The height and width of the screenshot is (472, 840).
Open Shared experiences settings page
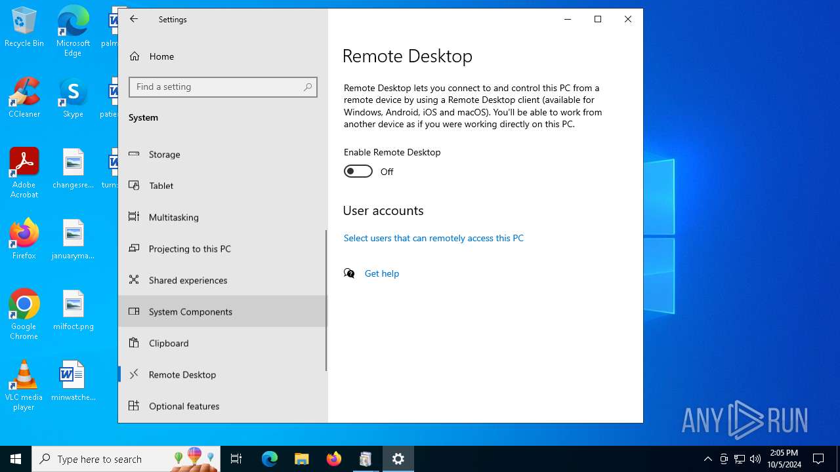coord(222,280)
